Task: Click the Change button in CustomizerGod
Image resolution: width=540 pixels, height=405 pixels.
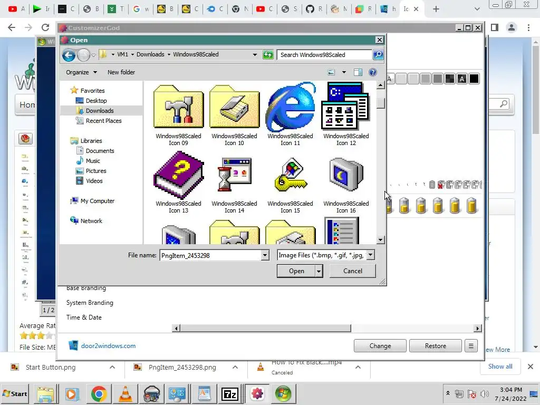Action: [380, 346]
